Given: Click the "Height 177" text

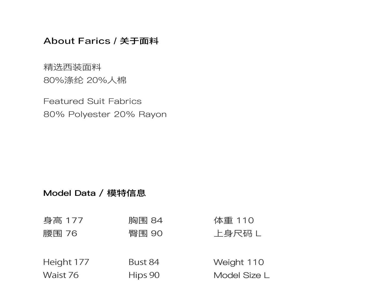Looking at the screenshot, I should point(66,262).
